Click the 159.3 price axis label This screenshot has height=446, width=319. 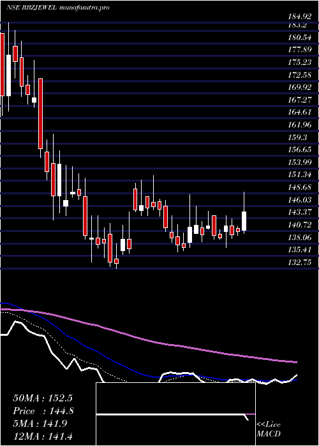click(298, 137)
